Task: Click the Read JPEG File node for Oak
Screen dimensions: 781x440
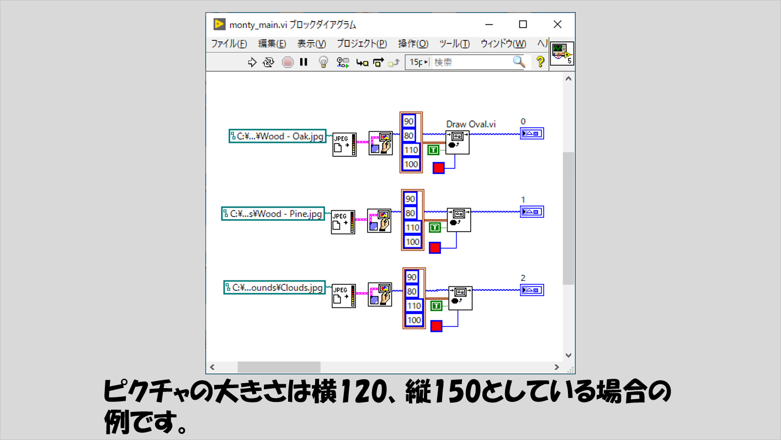Action: [344, 145]
